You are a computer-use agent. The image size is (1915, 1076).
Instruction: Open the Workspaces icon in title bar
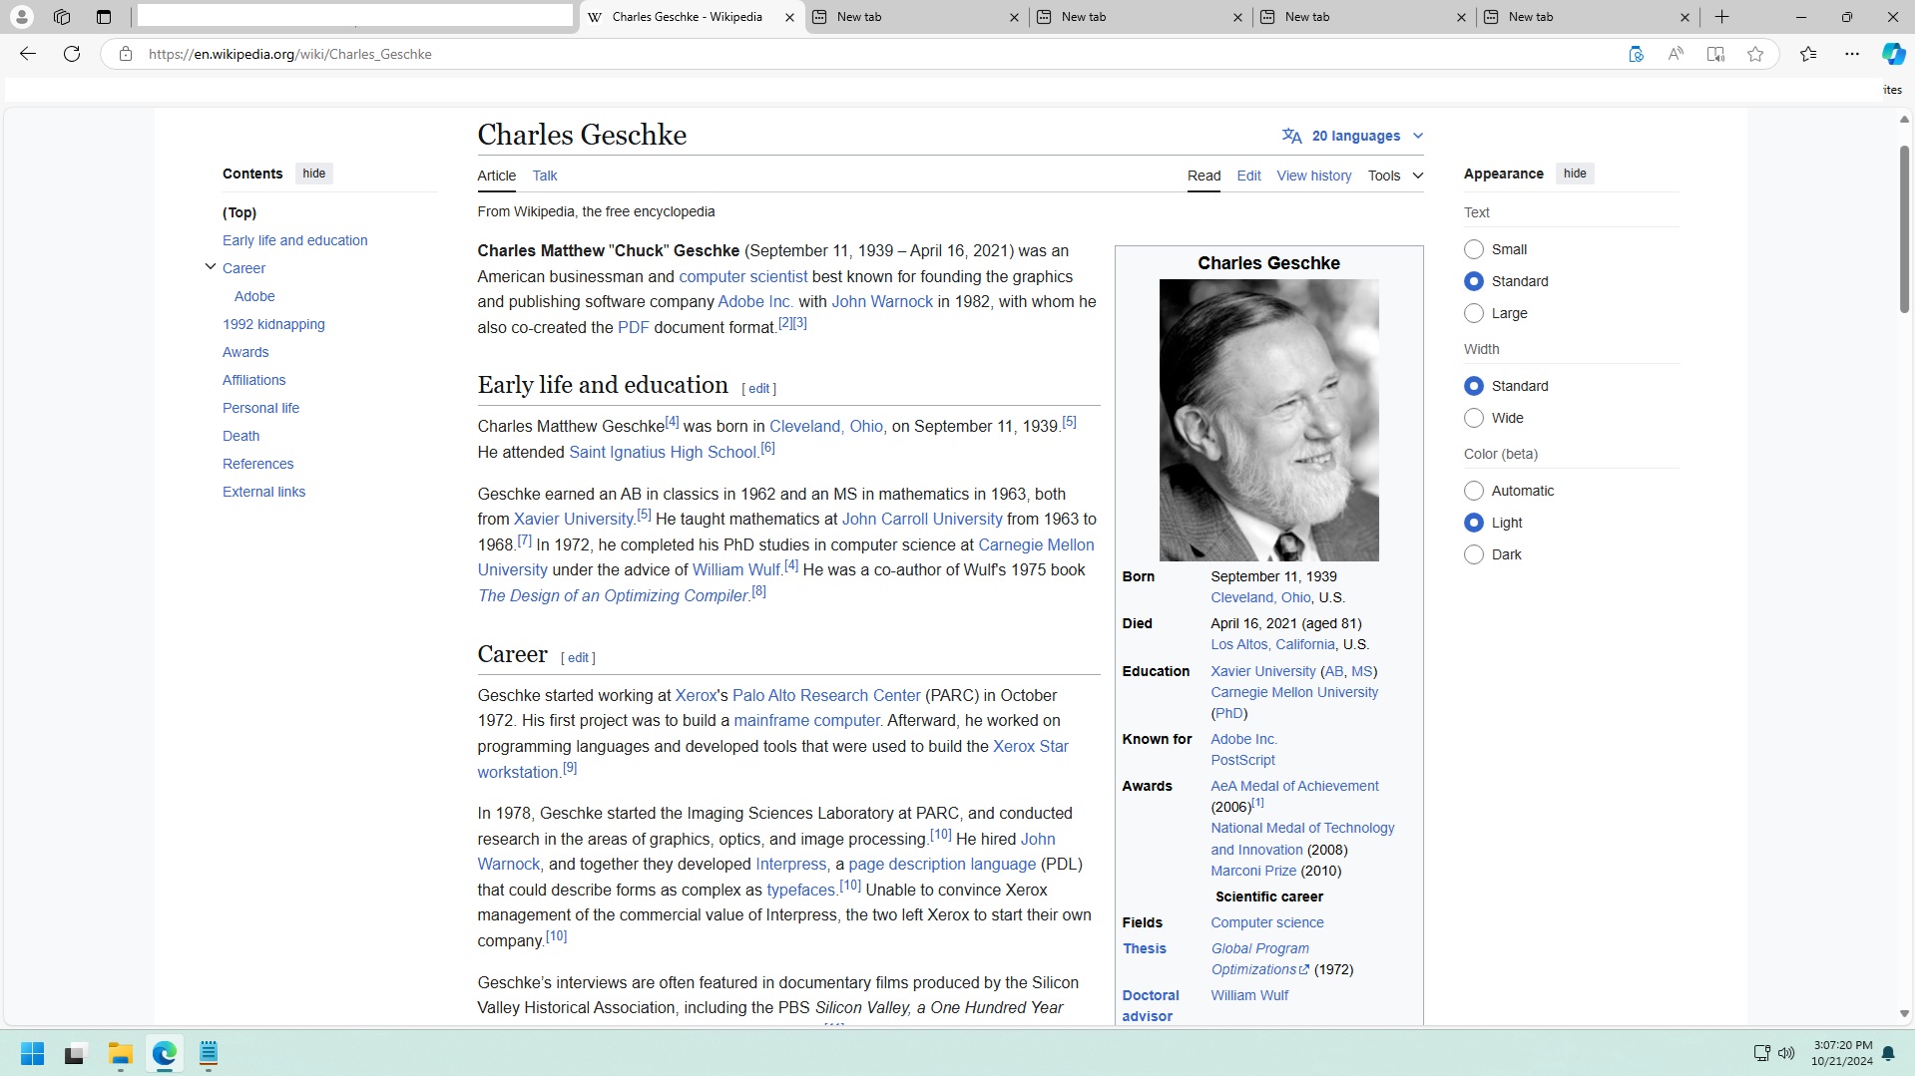tap(62, 17)
